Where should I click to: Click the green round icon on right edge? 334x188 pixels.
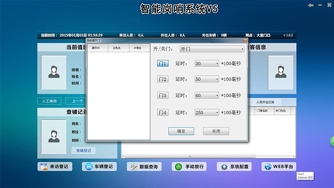point(332,141)
